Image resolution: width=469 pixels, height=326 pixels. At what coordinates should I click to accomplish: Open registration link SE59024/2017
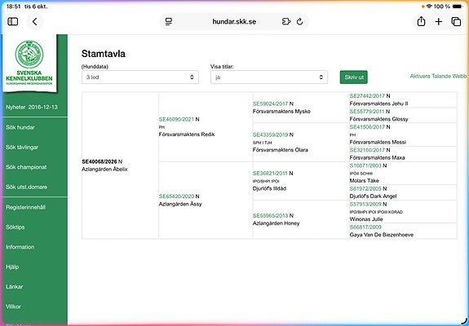coord(271,104)
